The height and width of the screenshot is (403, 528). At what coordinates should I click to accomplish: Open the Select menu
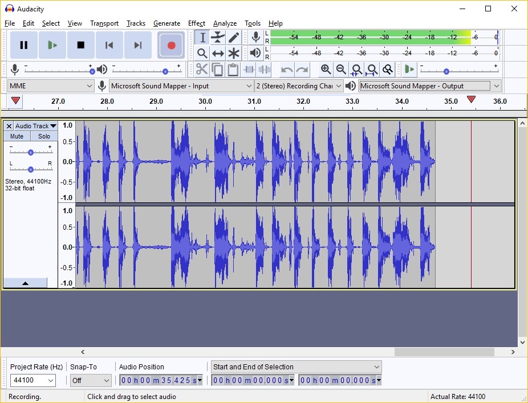coord(51,23)
